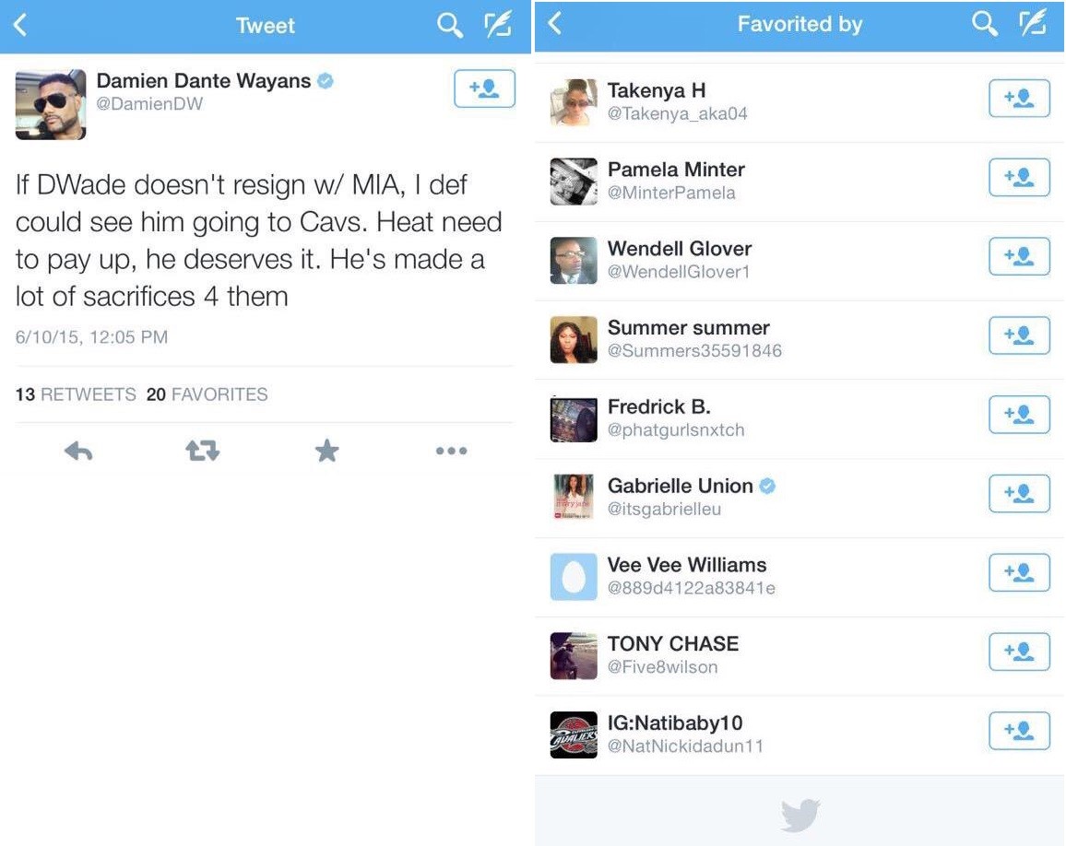Follow Gabrielle Union
The image size is (1066, 846).
[1019, 494]
